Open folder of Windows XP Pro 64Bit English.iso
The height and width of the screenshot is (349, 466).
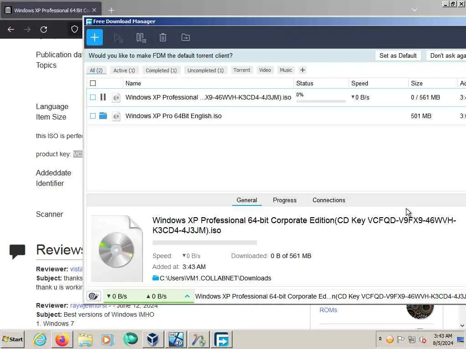click(x=103, y=116)
